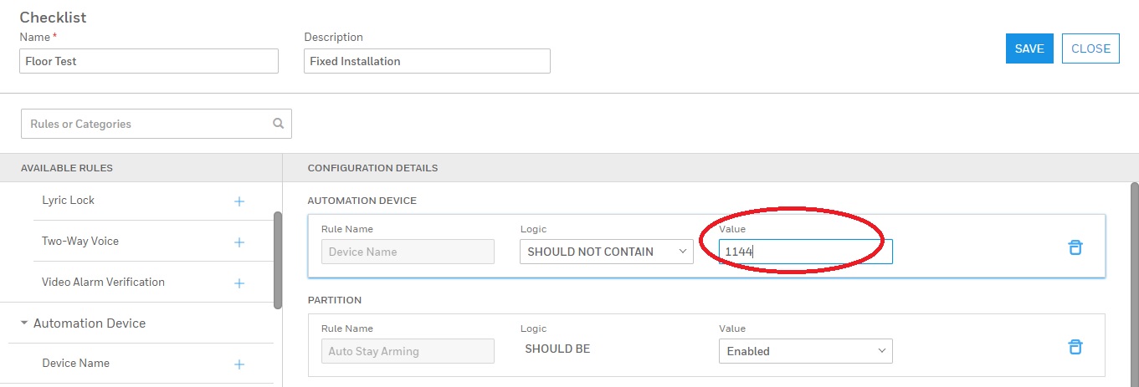
Task: Add the Device Name rule with plus icon
Action: click(x=239, y=364)
